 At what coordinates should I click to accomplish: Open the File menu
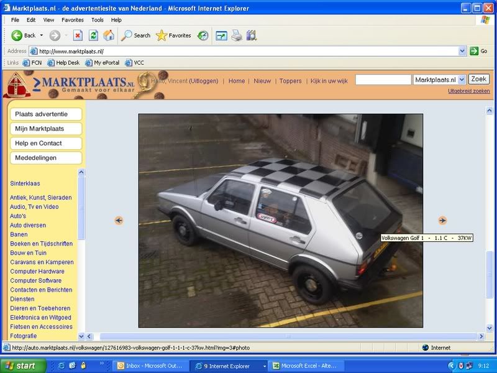pyautogui.click(x=15, y=20)
